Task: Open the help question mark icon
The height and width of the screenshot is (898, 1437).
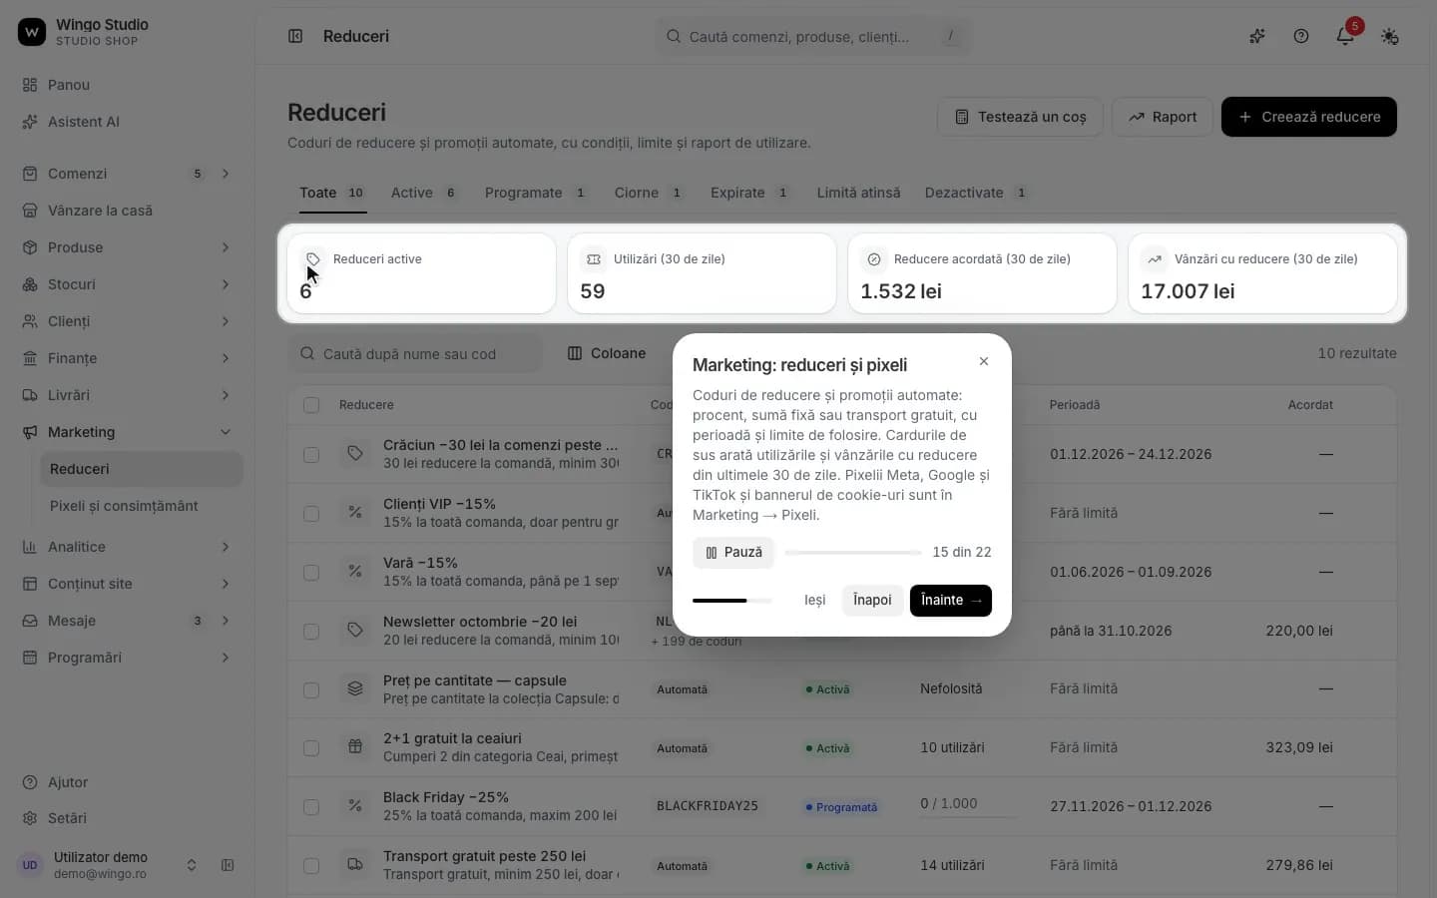Action: [1301, 36]
